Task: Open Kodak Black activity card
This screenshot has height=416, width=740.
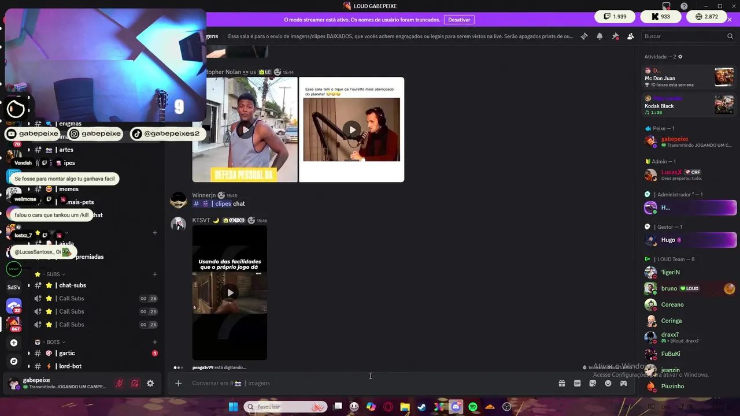Action: coord(689,105)
